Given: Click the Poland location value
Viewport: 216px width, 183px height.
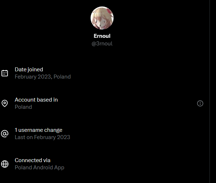Looking at the screenshot, I should coord(23,107).
